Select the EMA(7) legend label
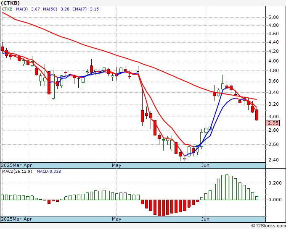Image resolution: width=286 pixels, height=229 pixels. pos(79,9)
